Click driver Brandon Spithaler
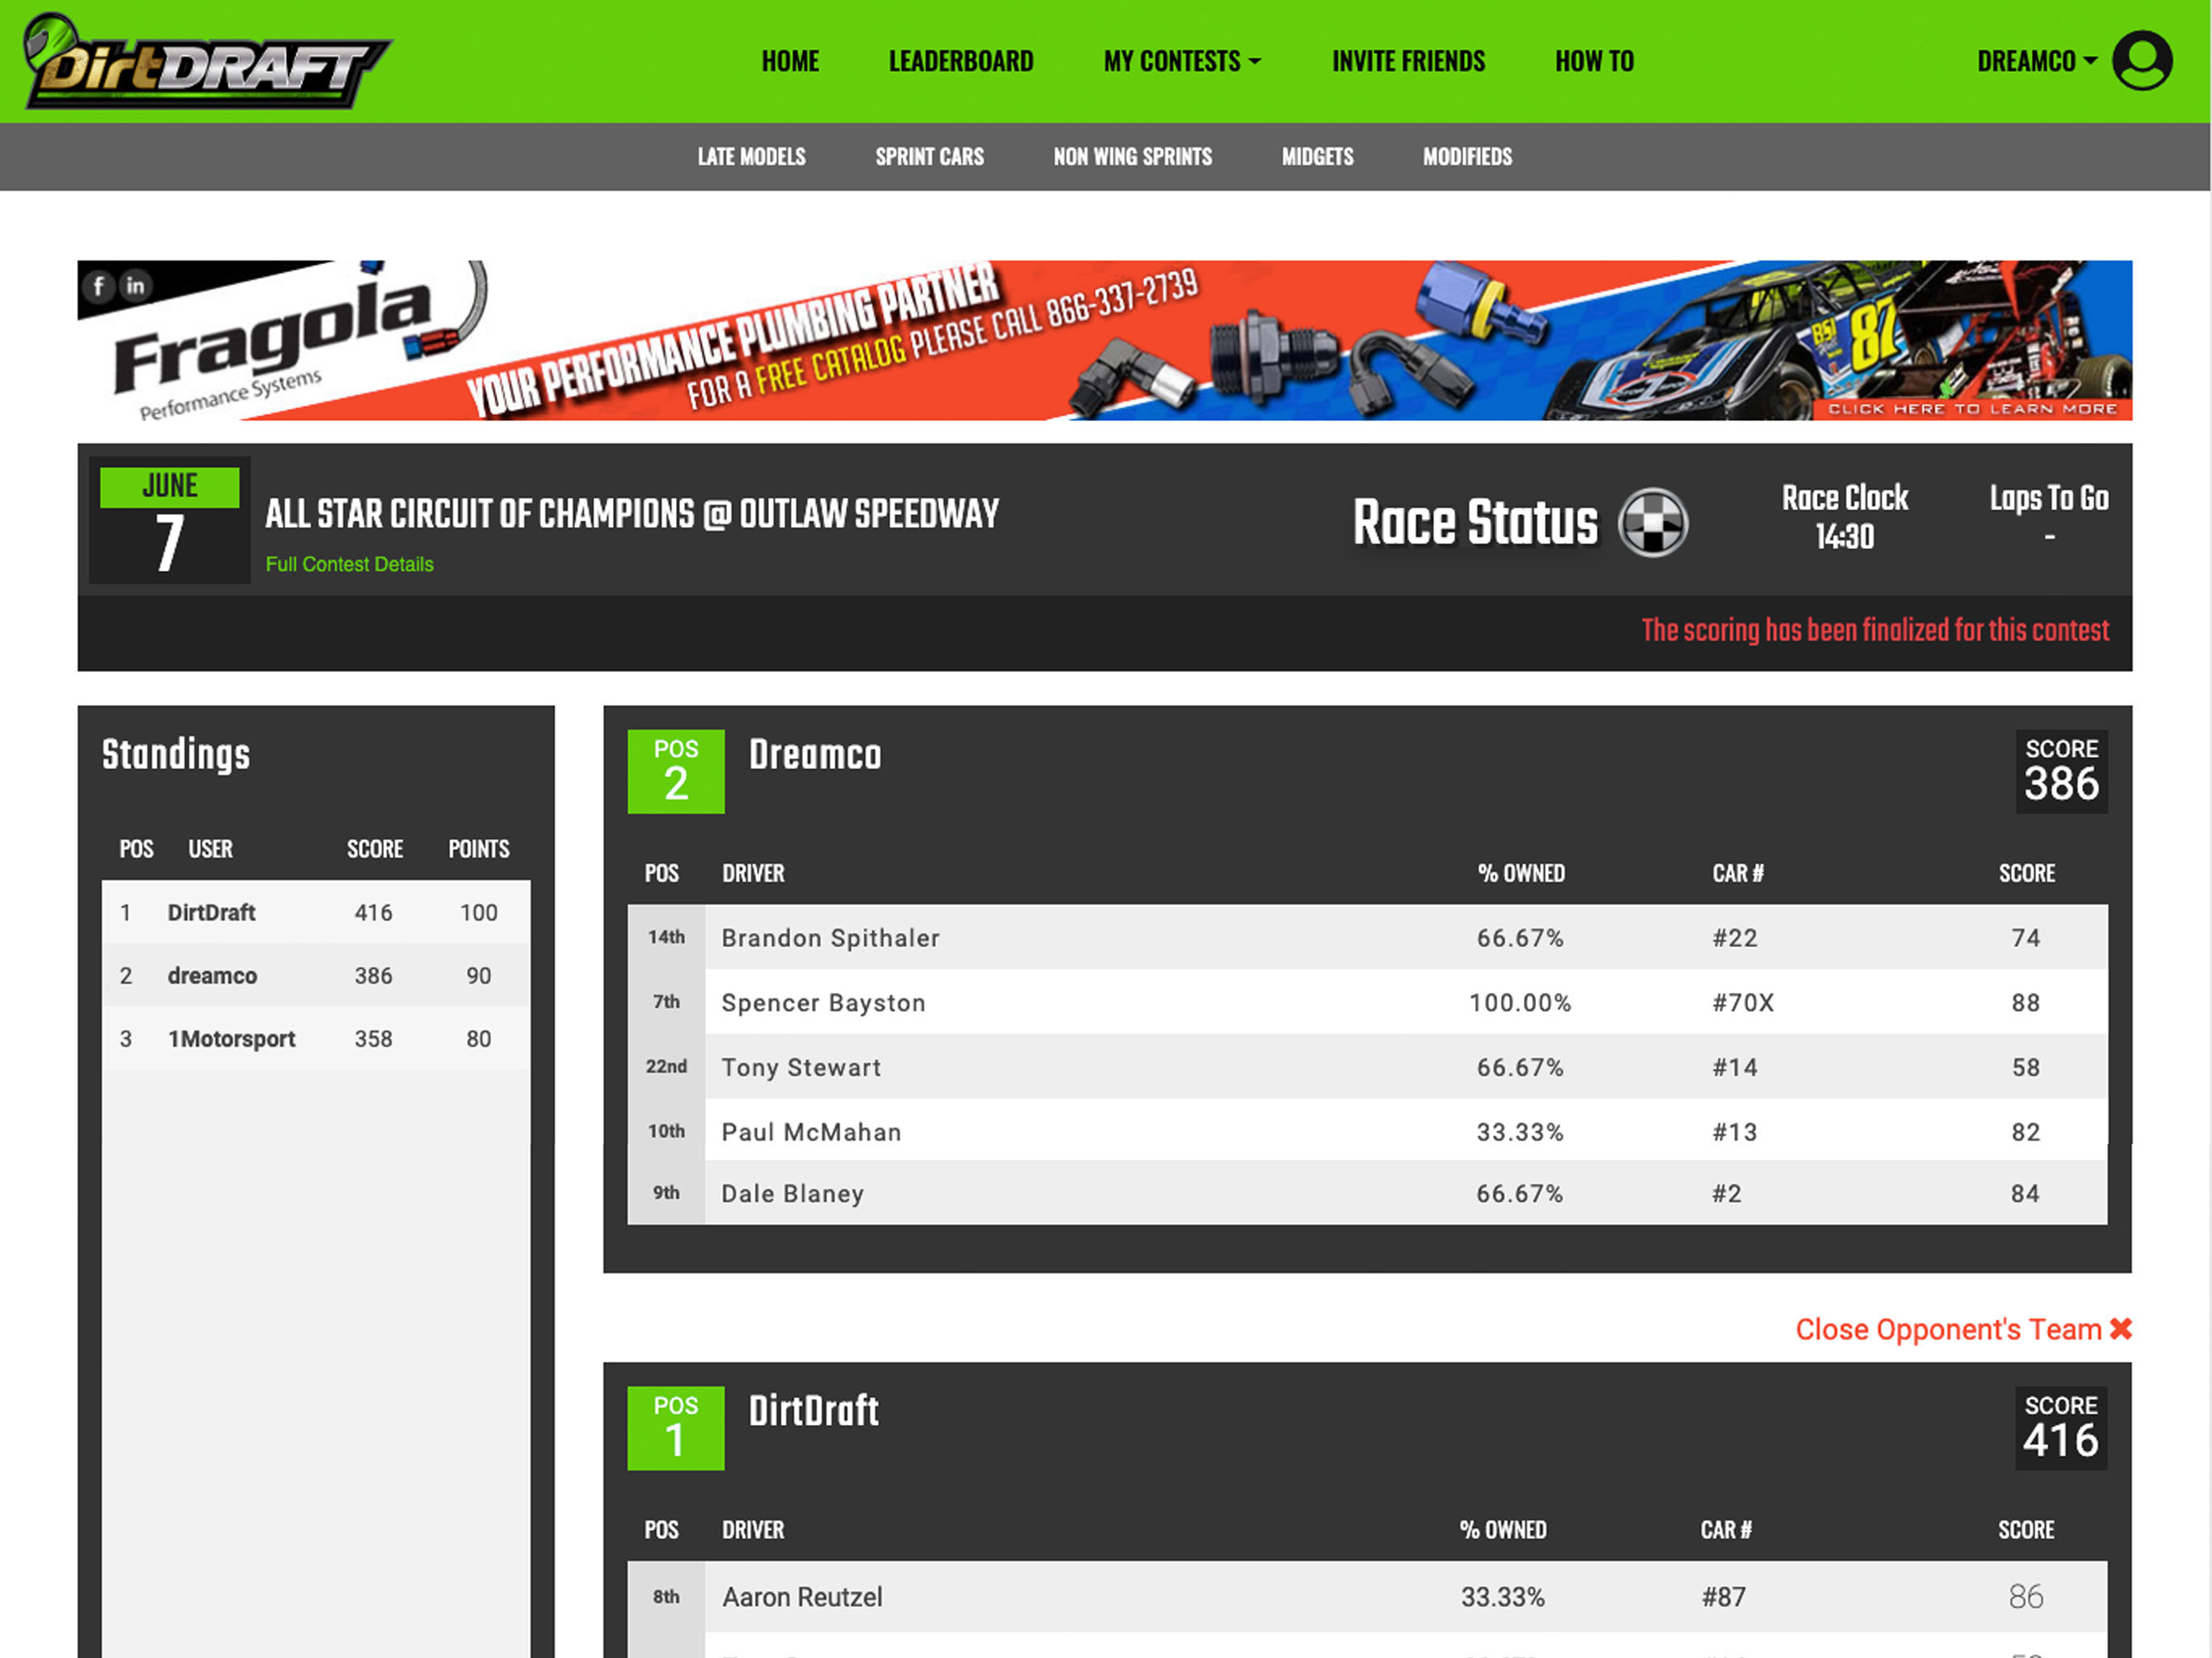This screenshot has height=1658, width=2212. point(830,938)
